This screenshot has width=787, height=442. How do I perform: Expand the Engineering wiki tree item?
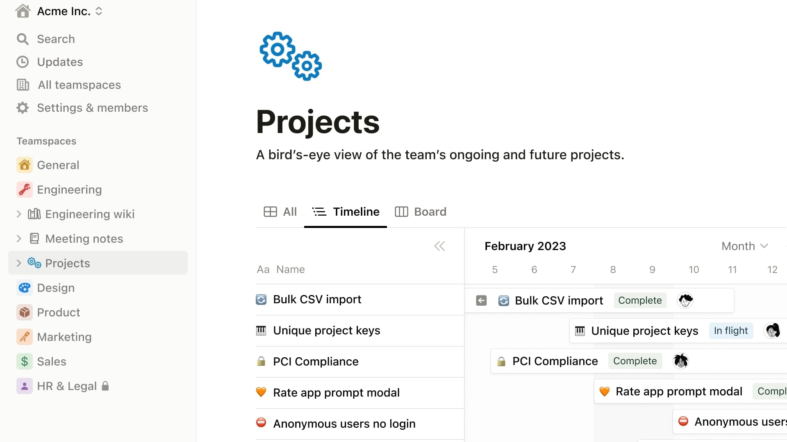click(19, 214)
